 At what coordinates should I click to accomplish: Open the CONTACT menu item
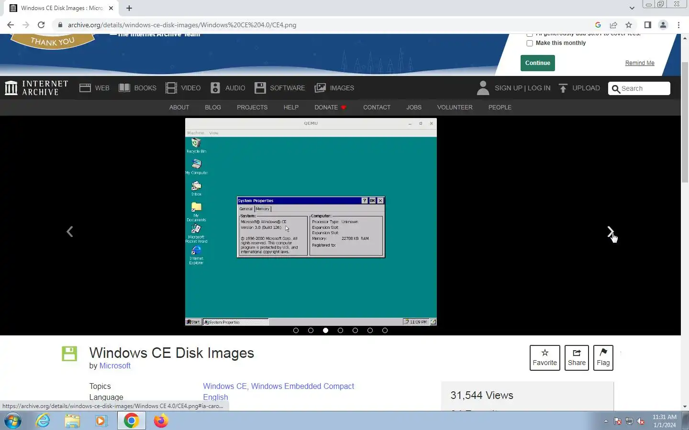point(377,107)
